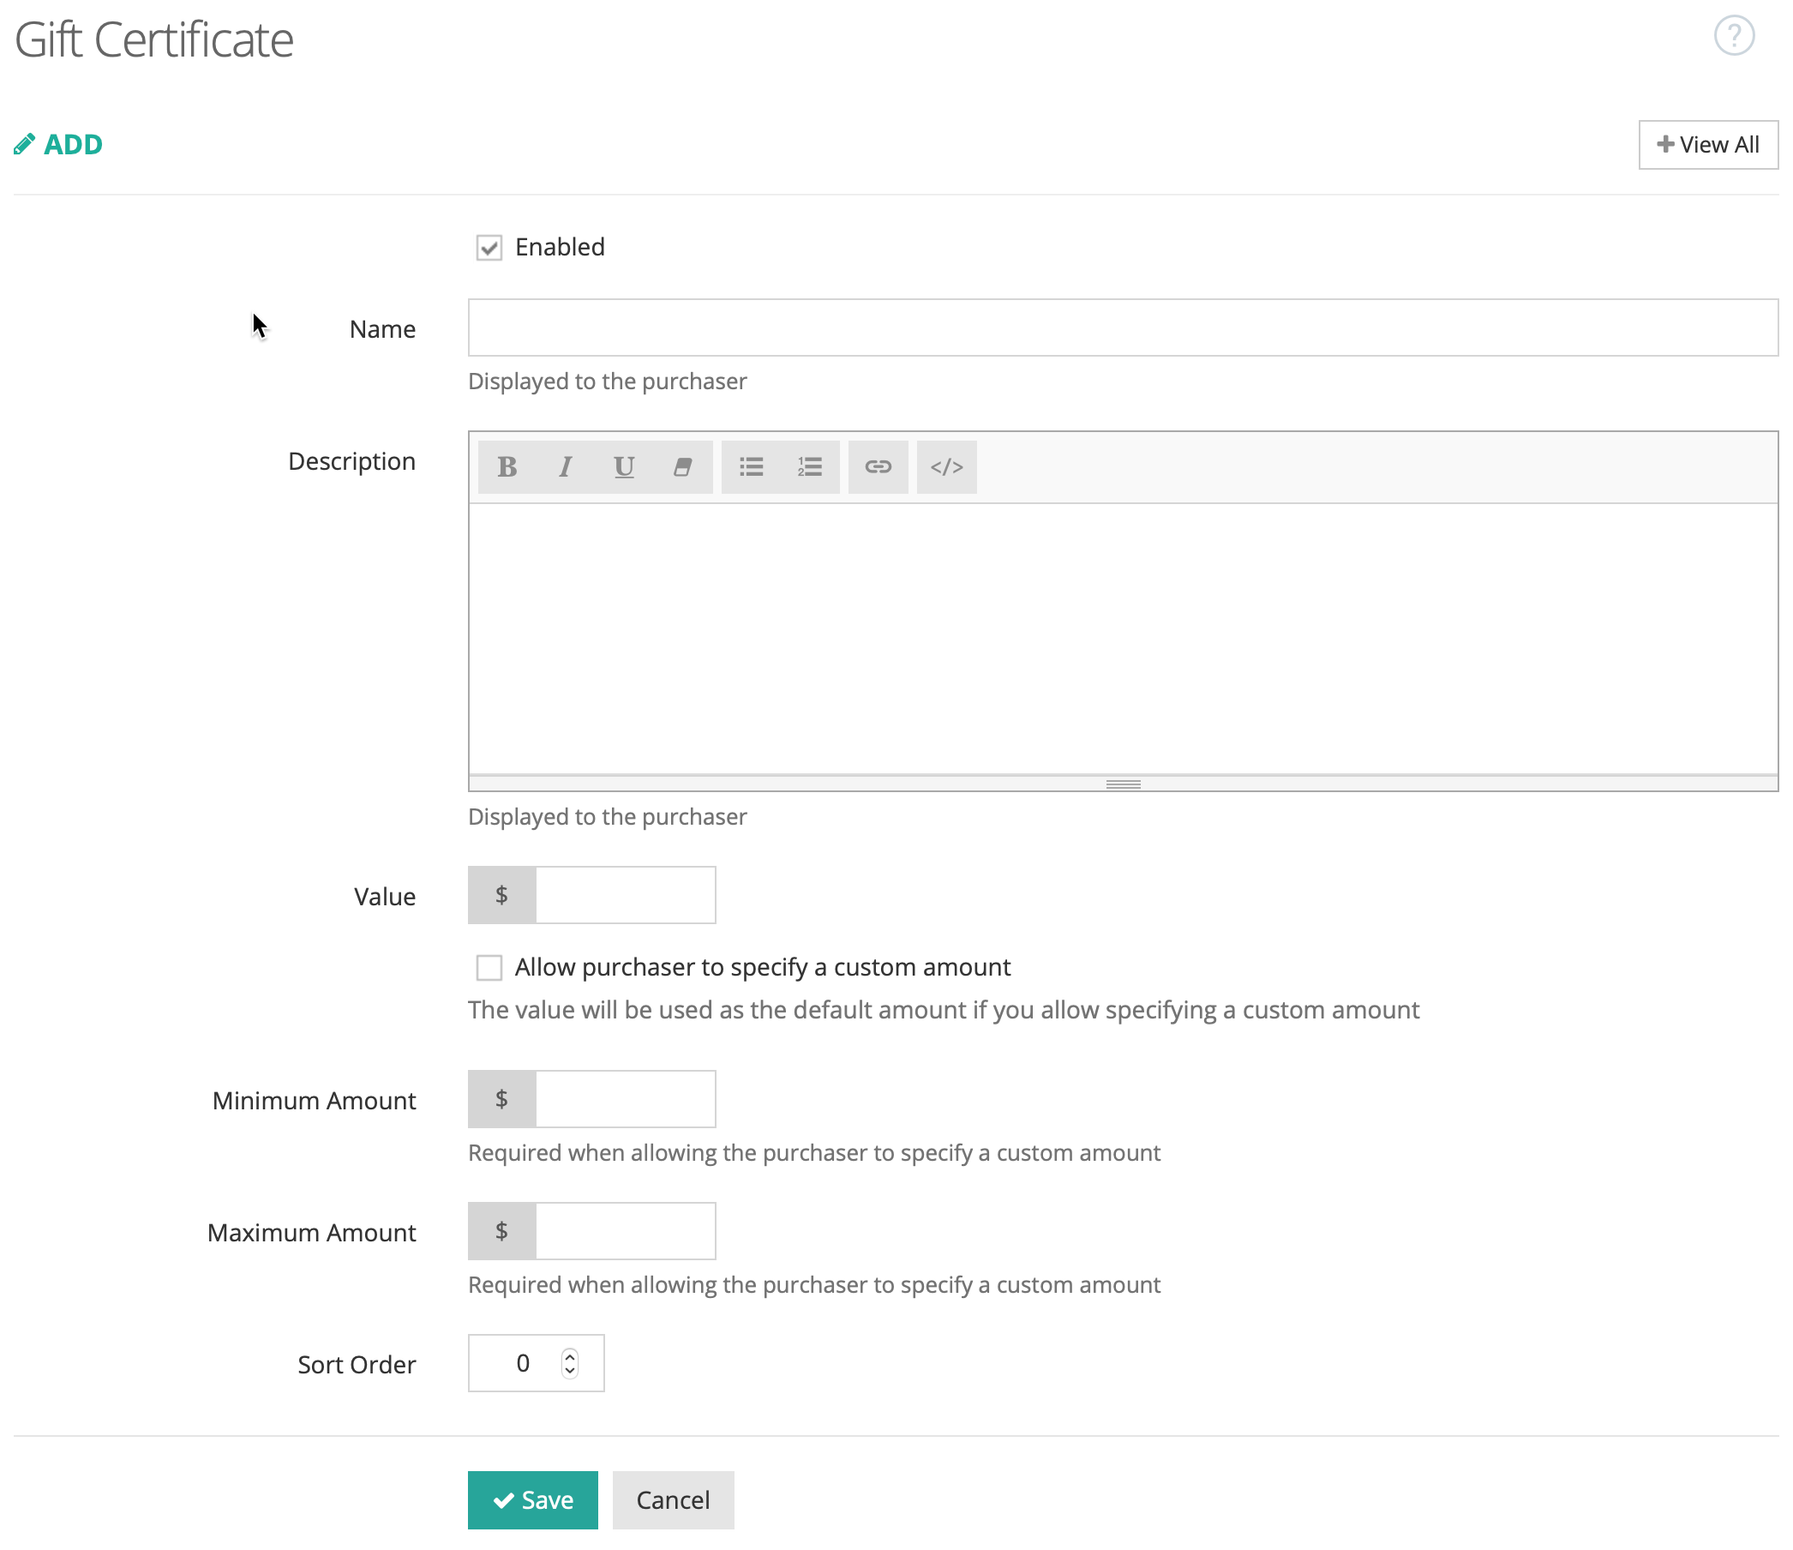This screenshot has width=1793, height=1550.
Task: Insert a hyperlink in Description
Action: [879, 467]
